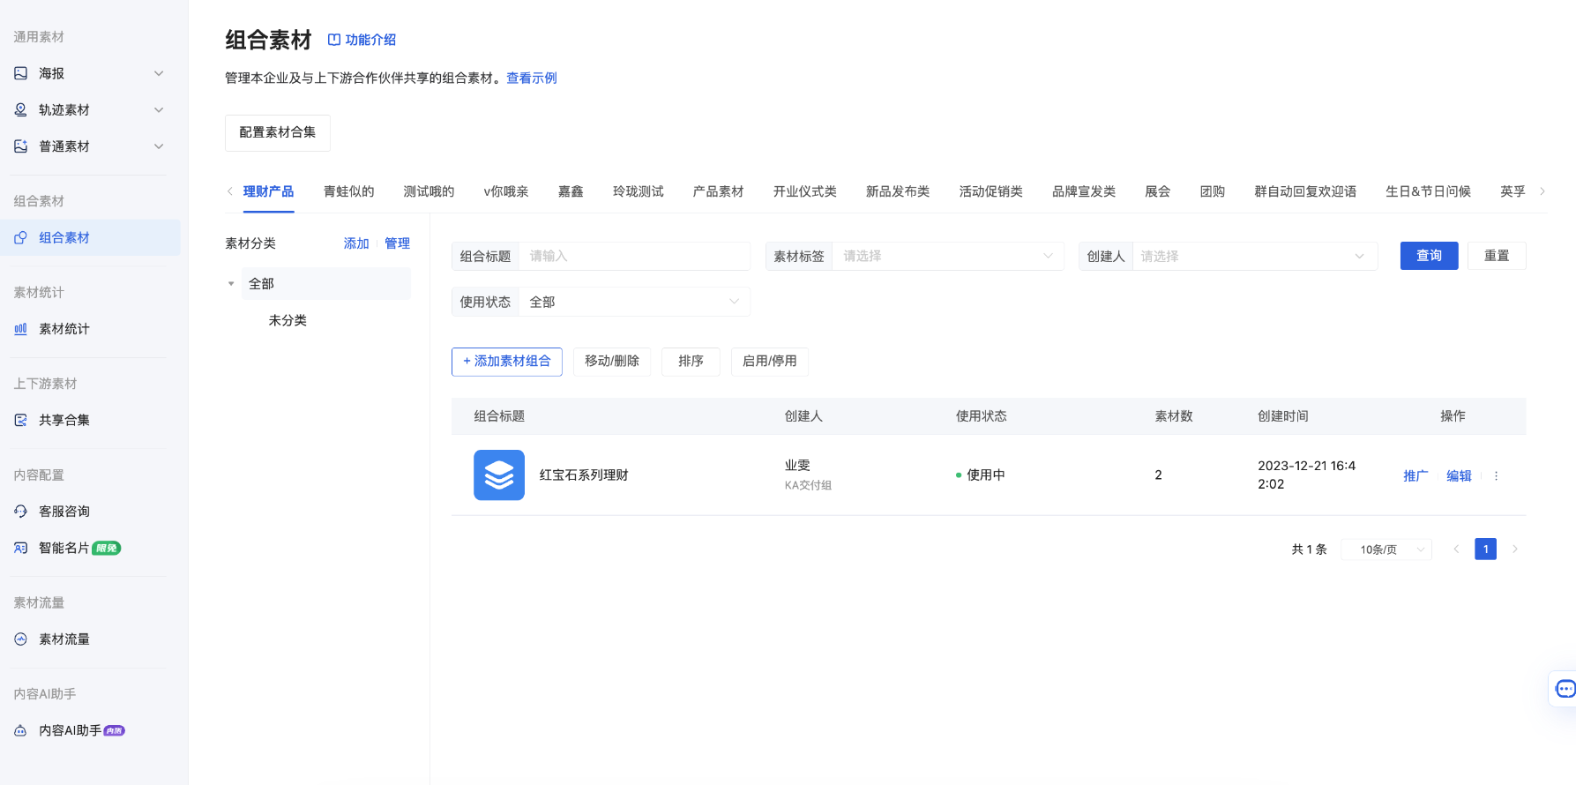Click page number 1 in pagination
Image resolution: width=1576 pixels, height=785 pixels.
point(1485,549)
